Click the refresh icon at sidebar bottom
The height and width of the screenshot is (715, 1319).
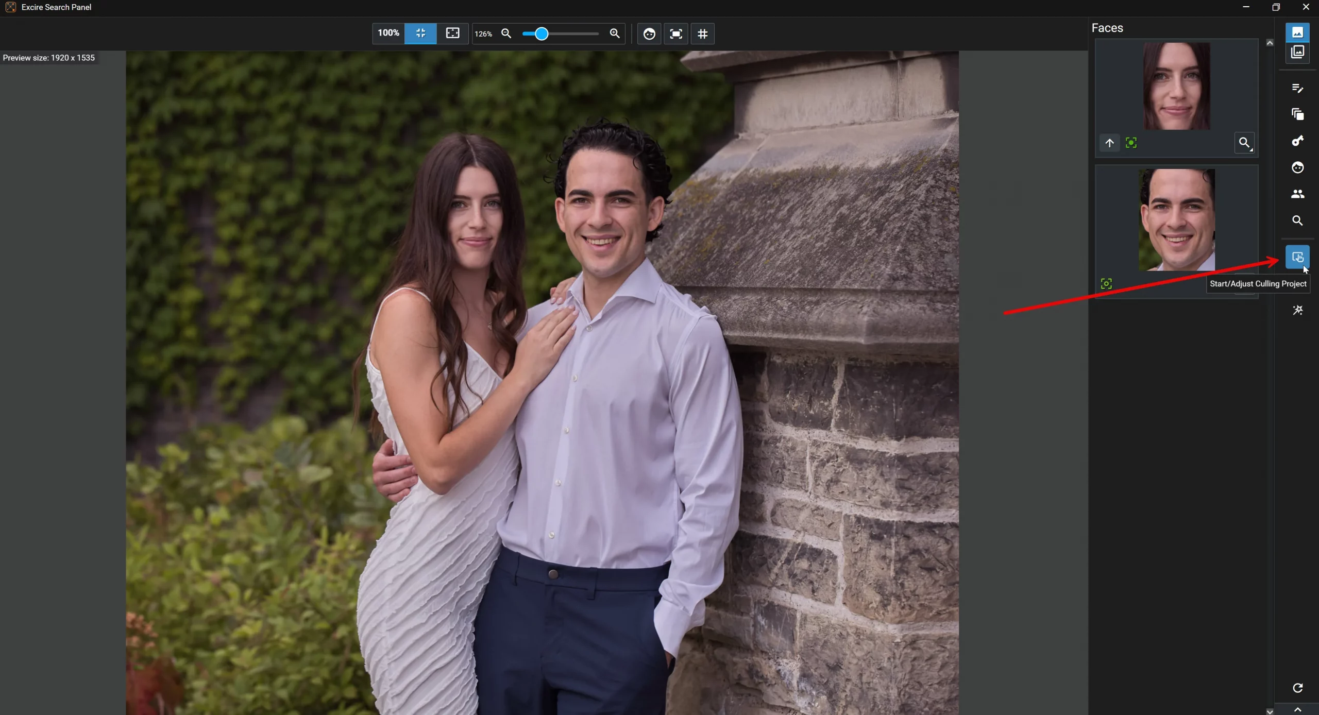[1297, 688]
